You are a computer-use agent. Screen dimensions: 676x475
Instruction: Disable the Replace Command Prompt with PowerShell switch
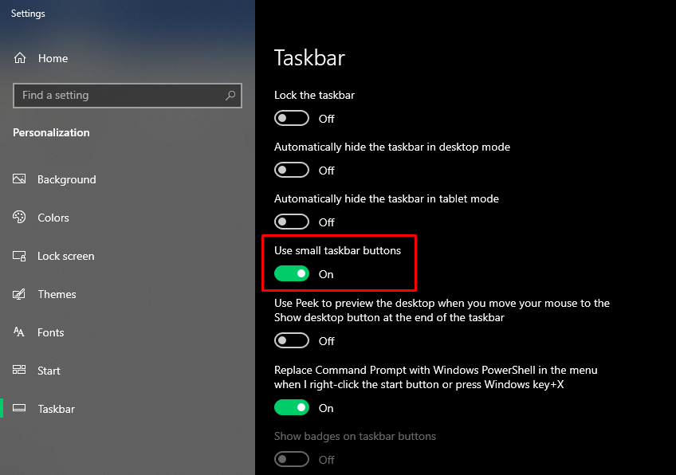292,407
